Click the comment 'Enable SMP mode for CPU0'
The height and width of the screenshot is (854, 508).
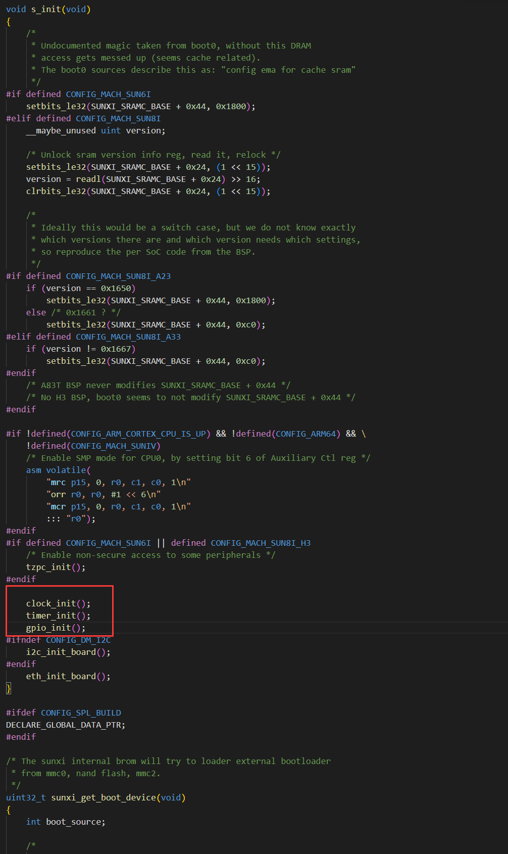[x=198, y=458]
